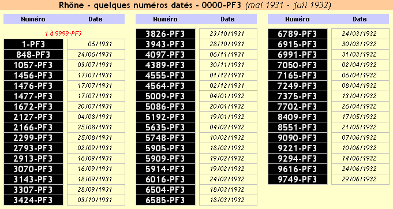Viewport: 393px width, 209px height.
Task: Click plate 4555-PF3
Action: pos(166,76)
